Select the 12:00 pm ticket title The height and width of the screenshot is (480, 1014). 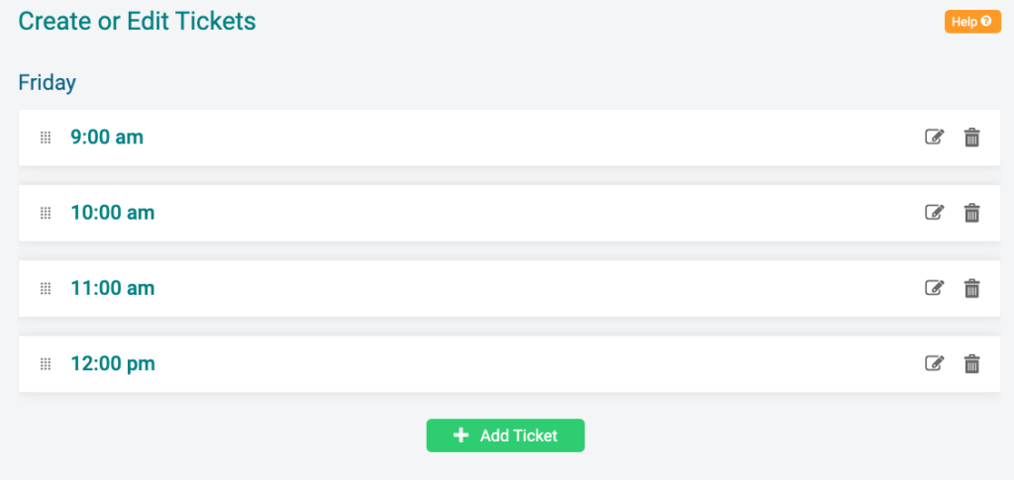click(113, 364)
